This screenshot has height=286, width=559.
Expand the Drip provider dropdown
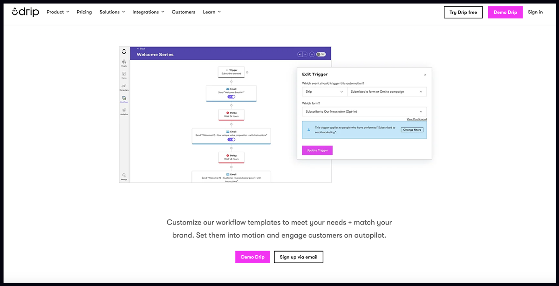[x=324, y=92]
